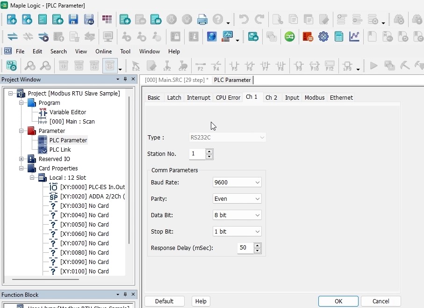Decrease the Response Delay value
This screenshot has width=424, height=308.
258,251
